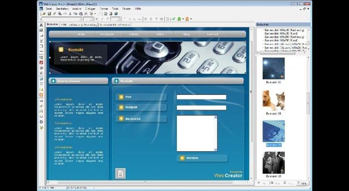
Task: Click the green stamp toolbar icon
Action: click(179, 19)
